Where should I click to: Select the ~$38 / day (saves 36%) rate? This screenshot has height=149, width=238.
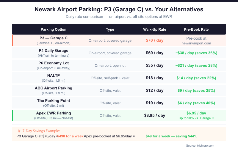tap(196, 53)
